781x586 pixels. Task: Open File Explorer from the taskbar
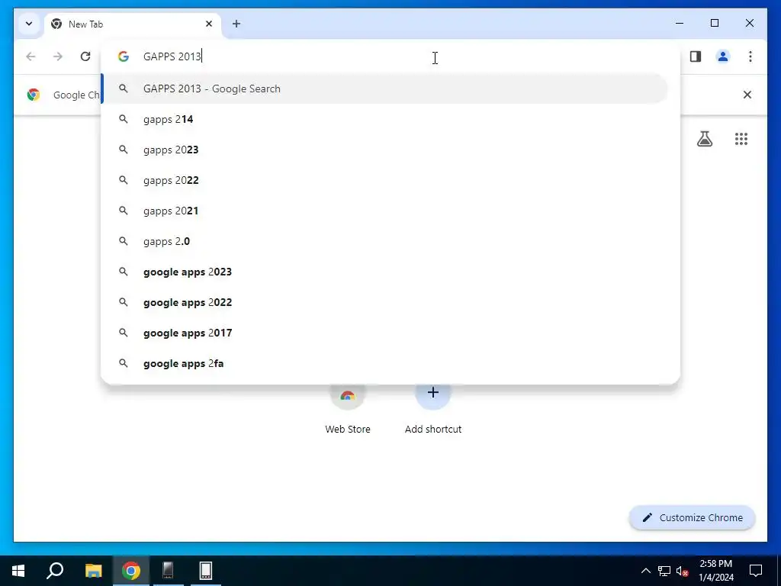point(93,571)
